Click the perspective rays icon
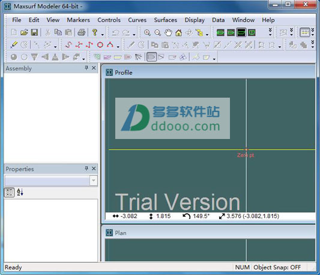Screen dimensions: 320x275 pos(138,57)
